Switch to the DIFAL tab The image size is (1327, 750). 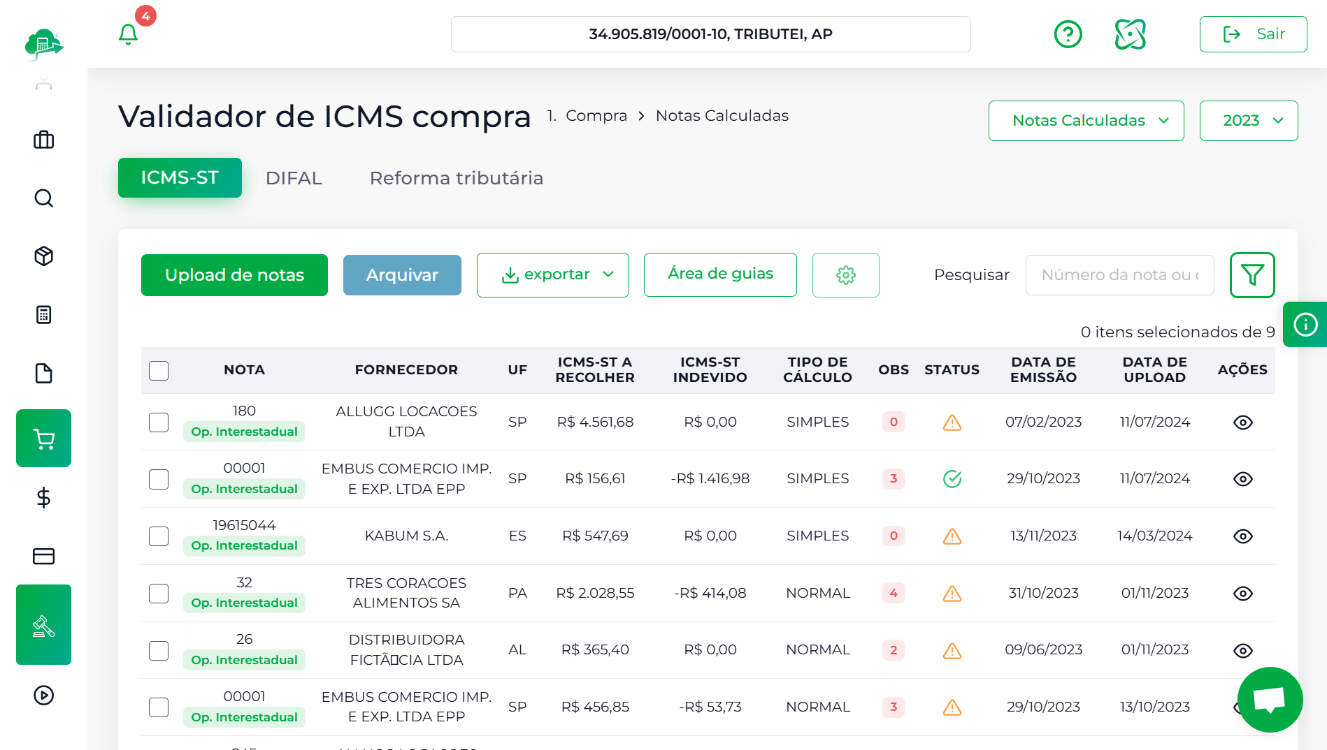point(294,178)
